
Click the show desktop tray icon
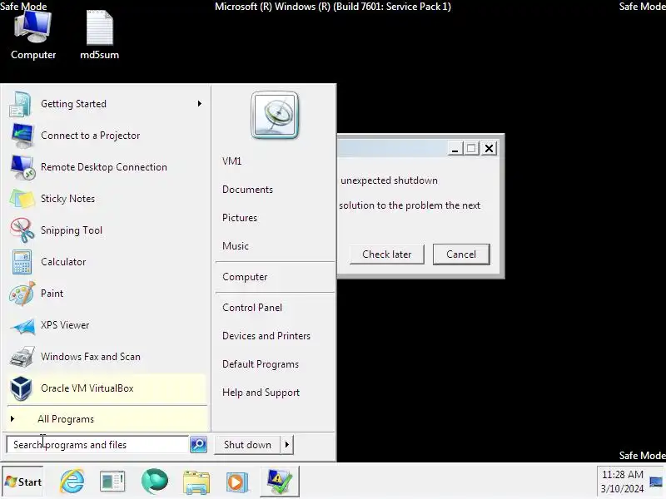(x=656, y=482)
